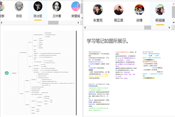The width and height of the screenshot is (175, 117).
Task: Click down arrow on left panel vertical scrollbar
Action: (x=82, y=18)
